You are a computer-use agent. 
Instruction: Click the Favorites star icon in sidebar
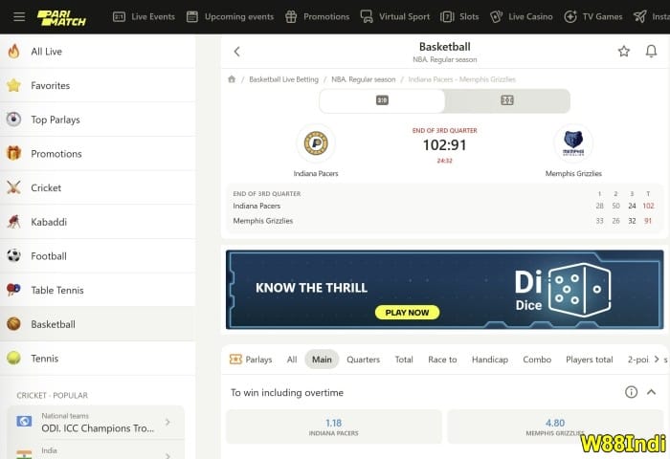[x=13, y=85]
